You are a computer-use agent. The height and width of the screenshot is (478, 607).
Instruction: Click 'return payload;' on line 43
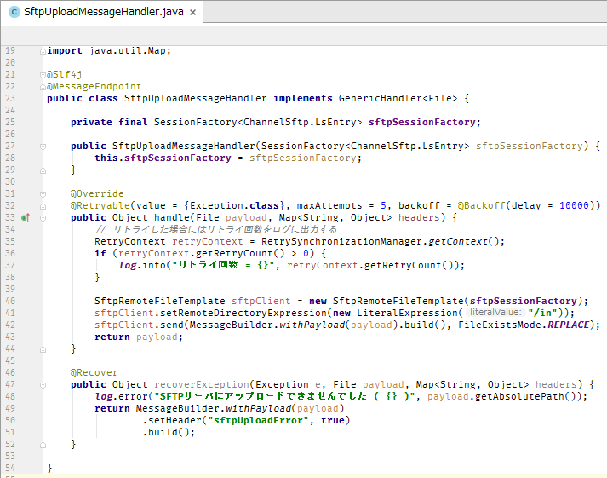(139, 337)
